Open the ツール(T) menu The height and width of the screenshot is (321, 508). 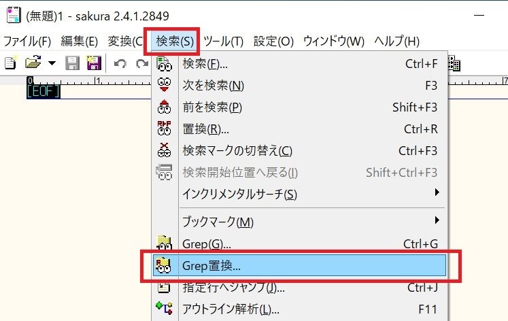pyautogui.click(x=223, y=41)
